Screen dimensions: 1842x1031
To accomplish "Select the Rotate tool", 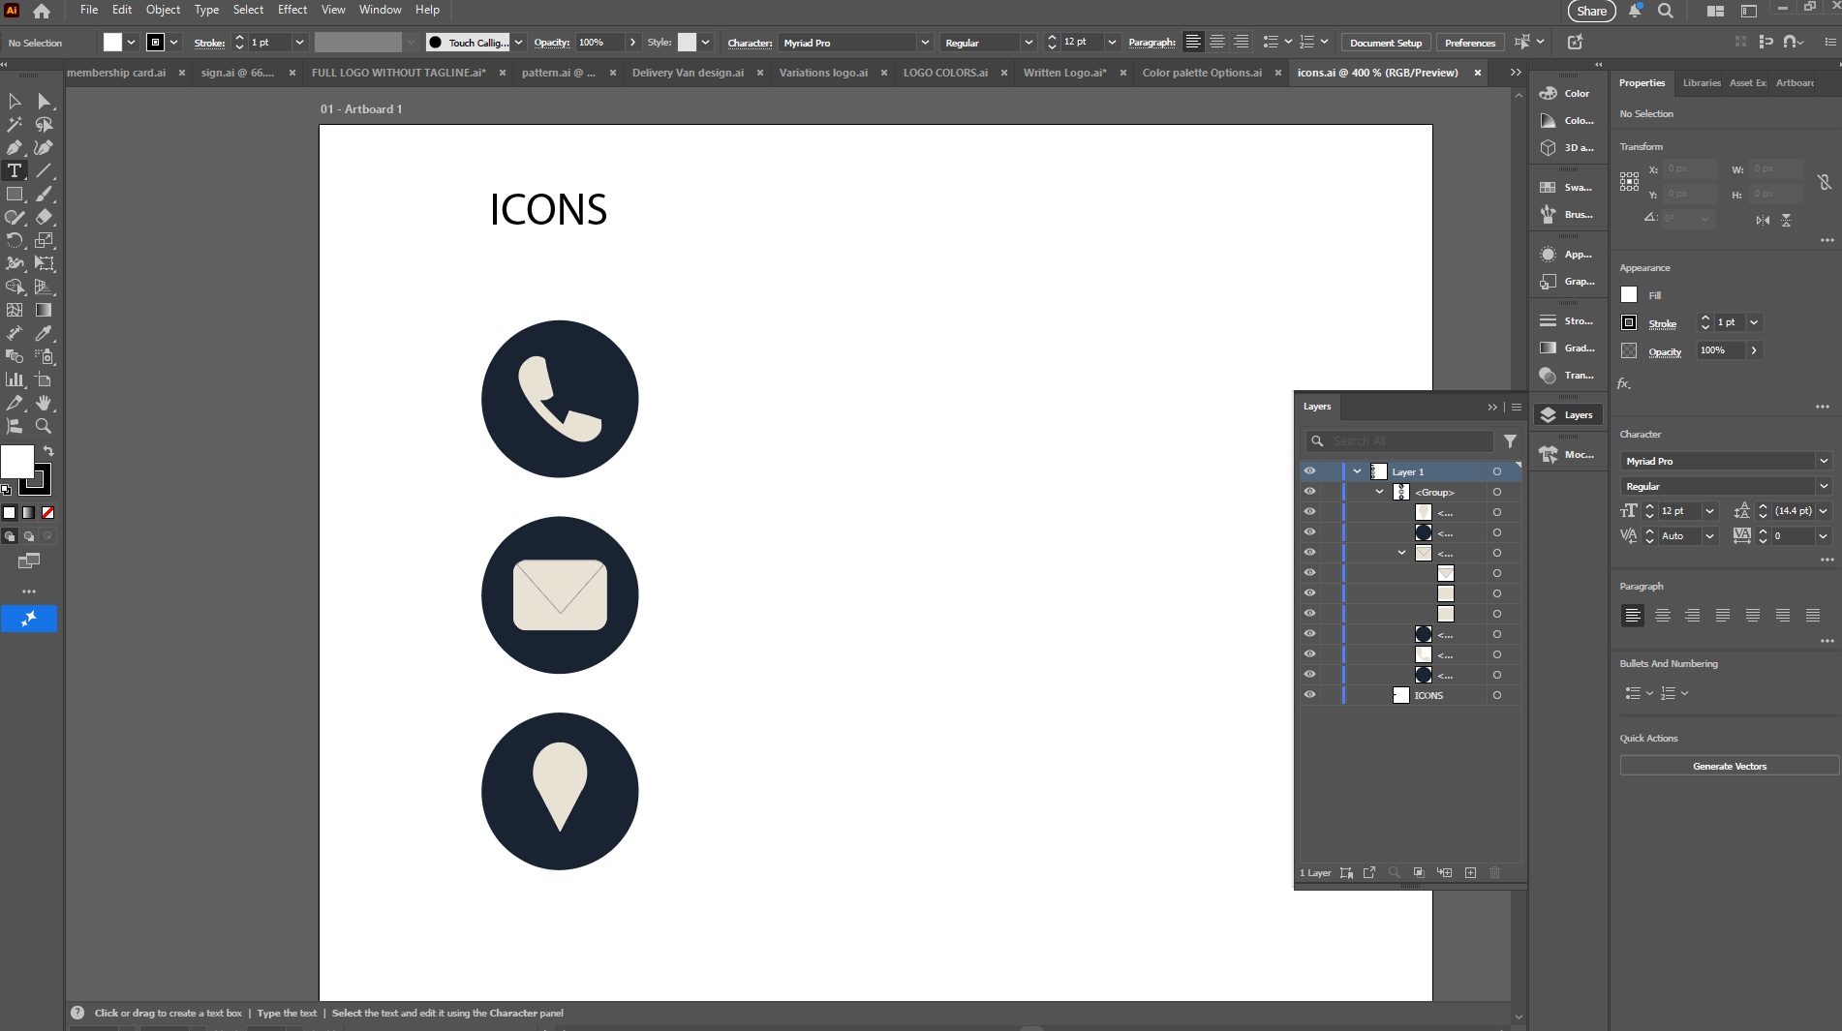I will tap(15, 240).
